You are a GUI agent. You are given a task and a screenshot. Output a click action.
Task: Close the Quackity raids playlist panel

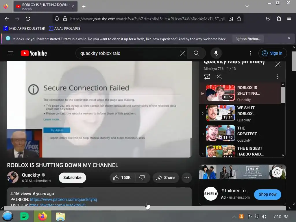point(278,64)
